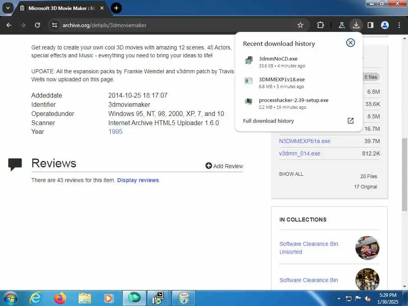Screen dimensions: 408x306
Task: Close the Recent download history popup
Action: point(351,43)
